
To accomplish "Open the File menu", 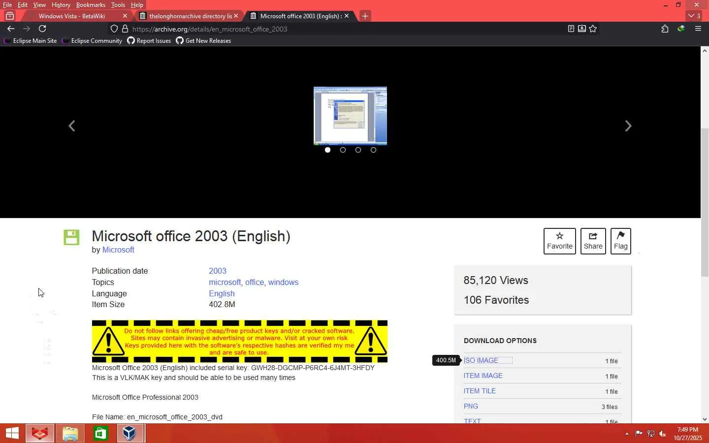I will [7, 4].
